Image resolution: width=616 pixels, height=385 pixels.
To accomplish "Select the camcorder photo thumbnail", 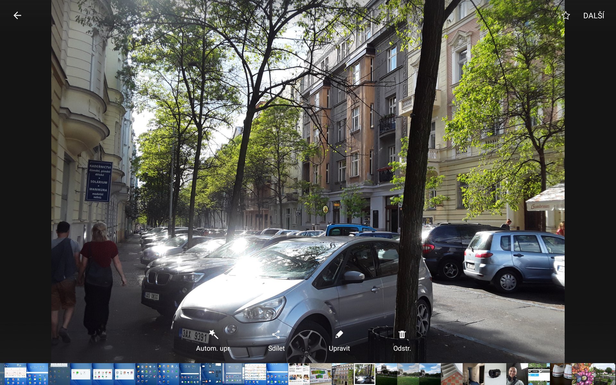I will 495,374.
